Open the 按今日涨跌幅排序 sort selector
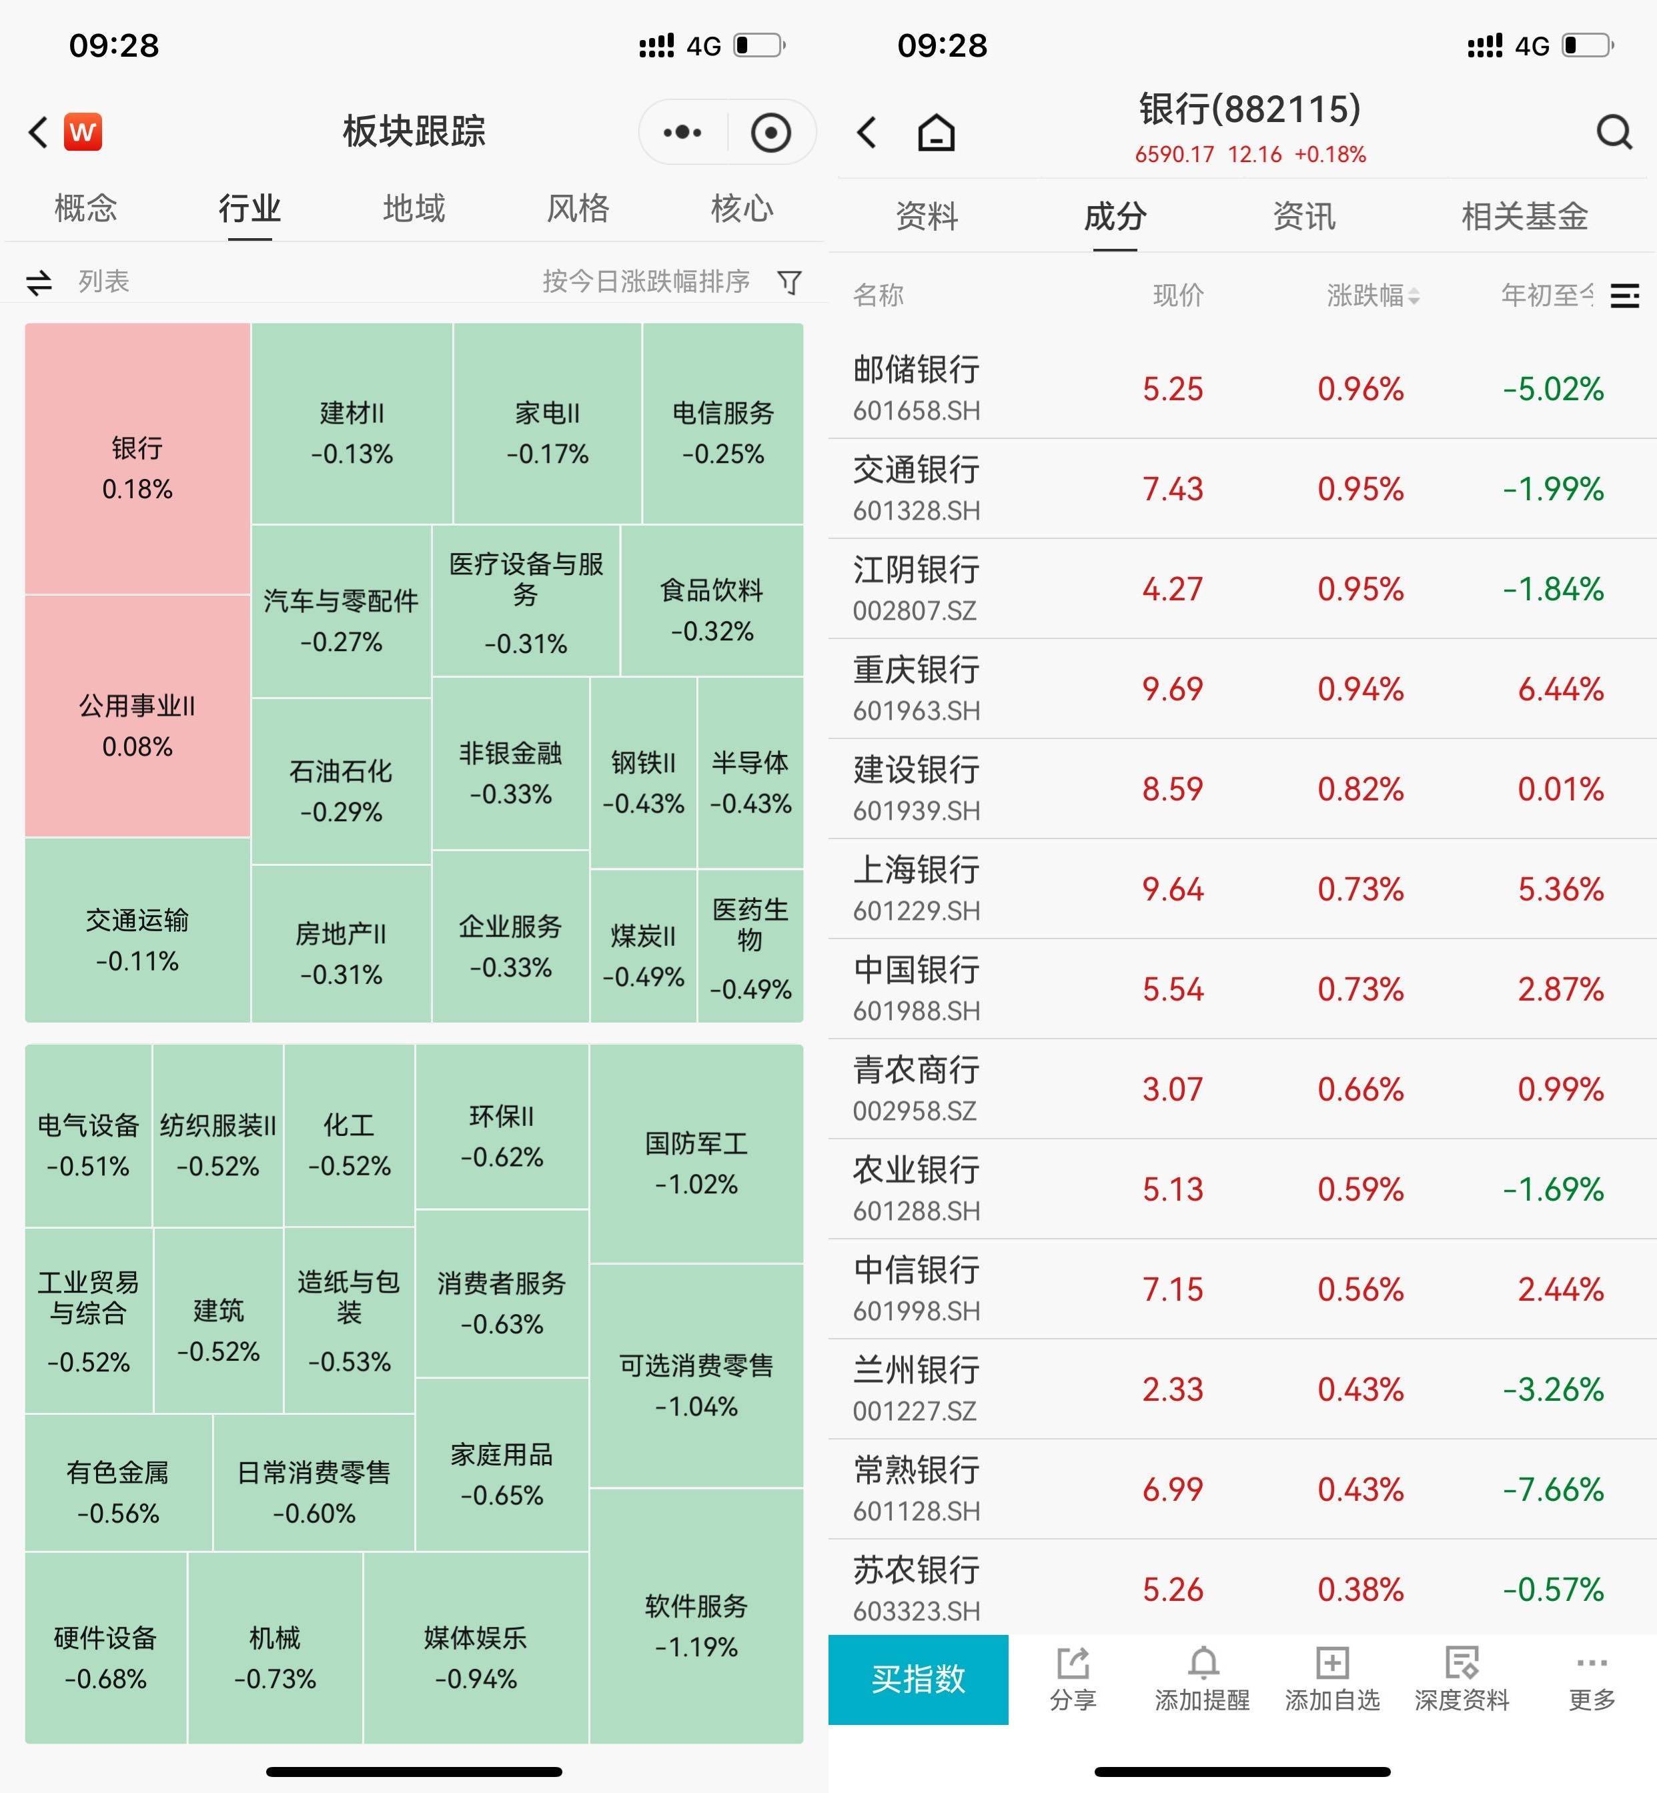The width and height of the screenshot is (1657, 1793). point(646,281)
